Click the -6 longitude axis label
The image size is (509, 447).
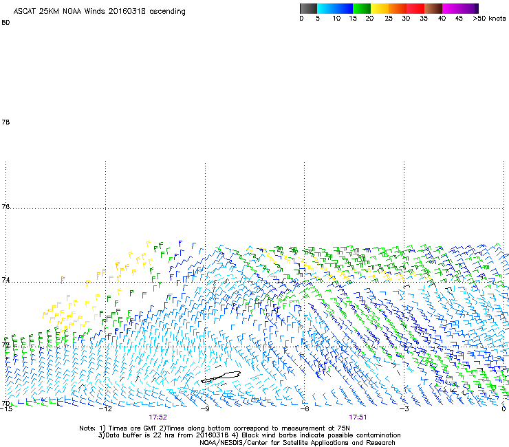pyautogui.click(x=305, y=408)
